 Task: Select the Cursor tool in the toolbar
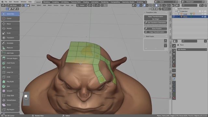pos(10,19)
